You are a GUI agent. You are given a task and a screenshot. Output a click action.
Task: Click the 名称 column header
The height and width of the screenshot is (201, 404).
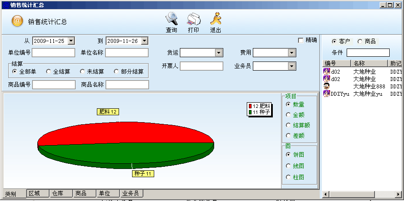click(x=369, y=63)
